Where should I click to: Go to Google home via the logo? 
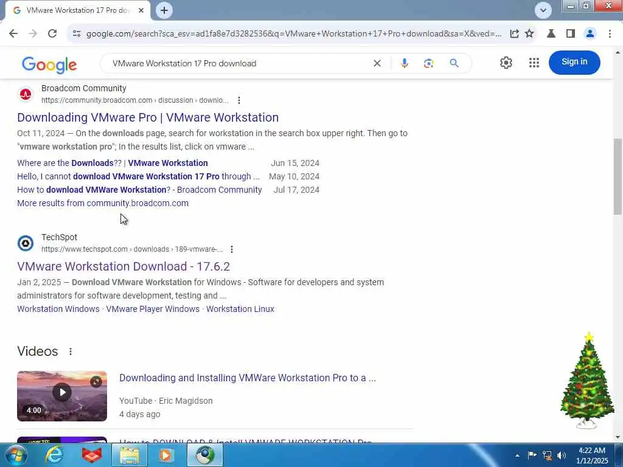(49, 64)
